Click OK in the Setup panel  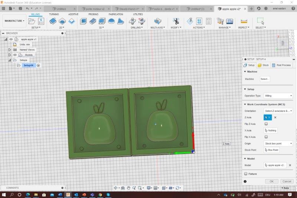click(272, 181)
